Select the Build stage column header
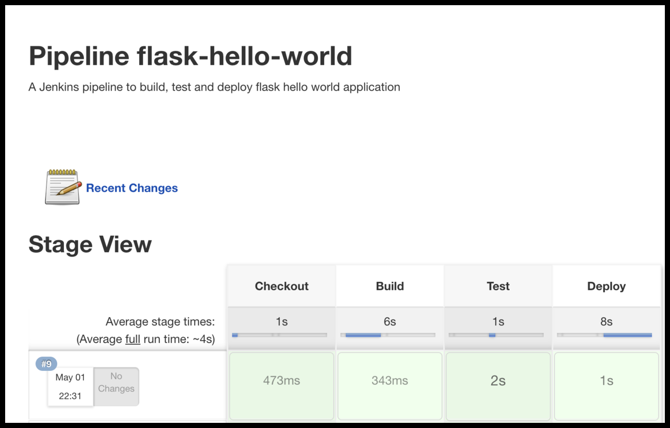 pyautogui.click(x=390, y=286)
